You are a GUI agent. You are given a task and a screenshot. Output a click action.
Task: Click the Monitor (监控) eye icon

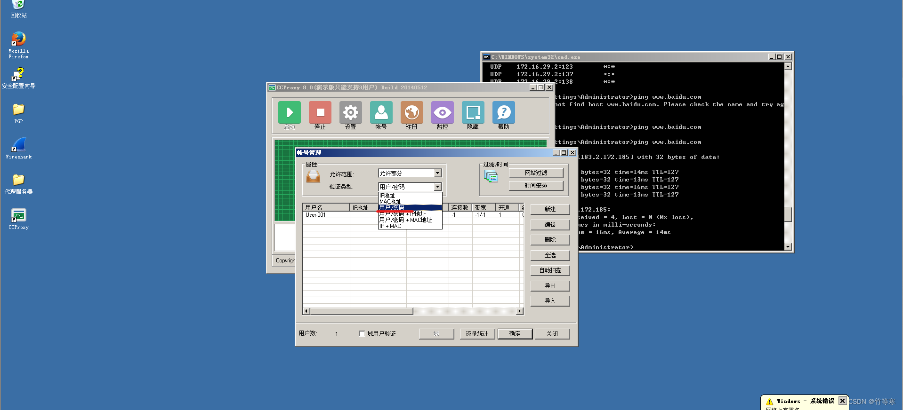pos(443,112)
